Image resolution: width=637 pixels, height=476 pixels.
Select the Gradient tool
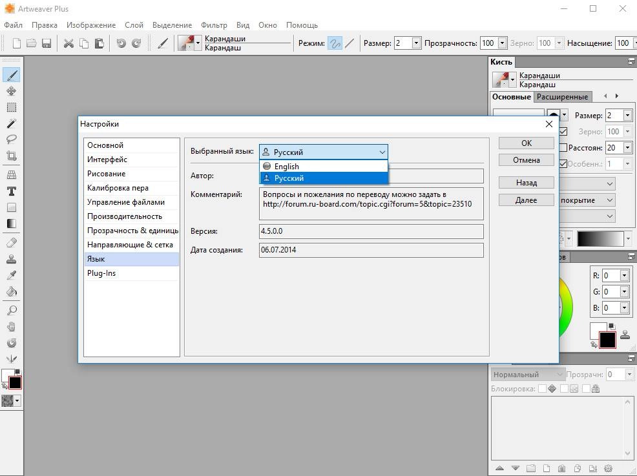coord(12,223)
